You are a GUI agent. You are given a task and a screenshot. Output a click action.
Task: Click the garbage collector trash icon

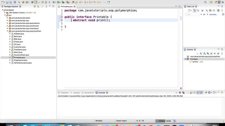click(x=175, y=121)
